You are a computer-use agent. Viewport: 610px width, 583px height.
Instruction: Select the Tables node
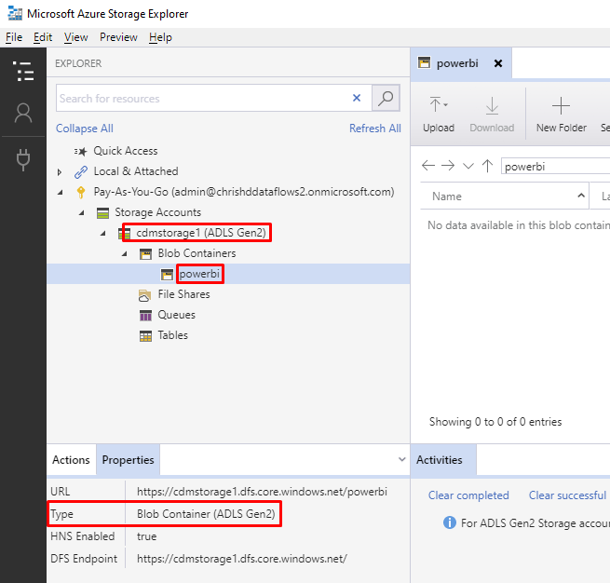172,335
